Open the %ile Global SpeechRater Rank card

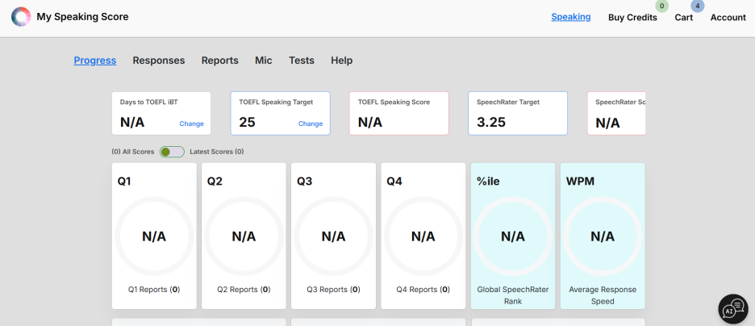[513, 236]
